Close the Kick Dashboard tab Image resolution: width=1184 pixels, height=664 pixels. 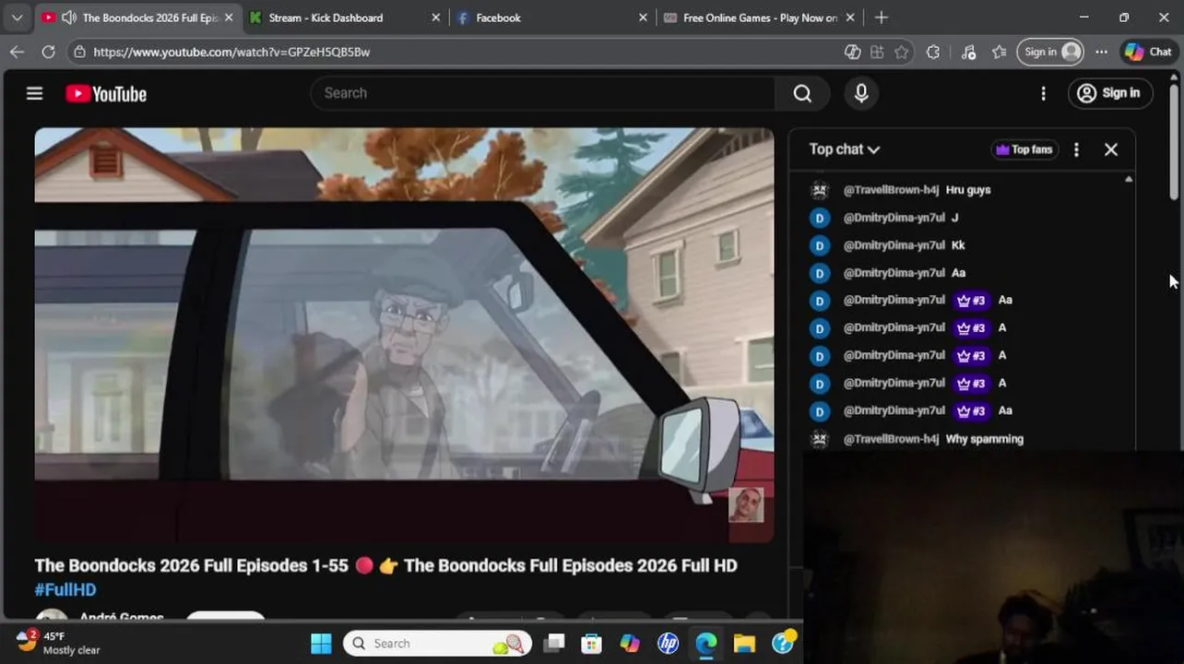tap(436, 18)
